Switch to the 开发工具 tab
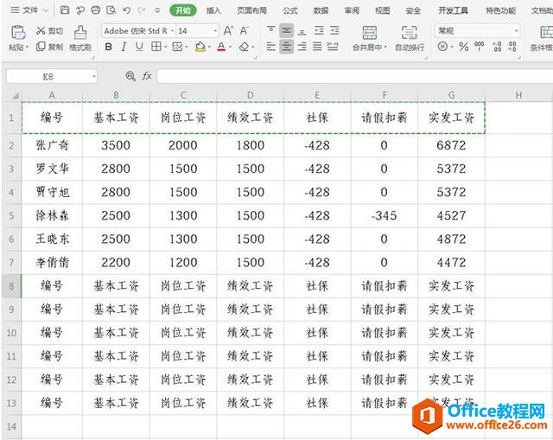 pos(453,10)
